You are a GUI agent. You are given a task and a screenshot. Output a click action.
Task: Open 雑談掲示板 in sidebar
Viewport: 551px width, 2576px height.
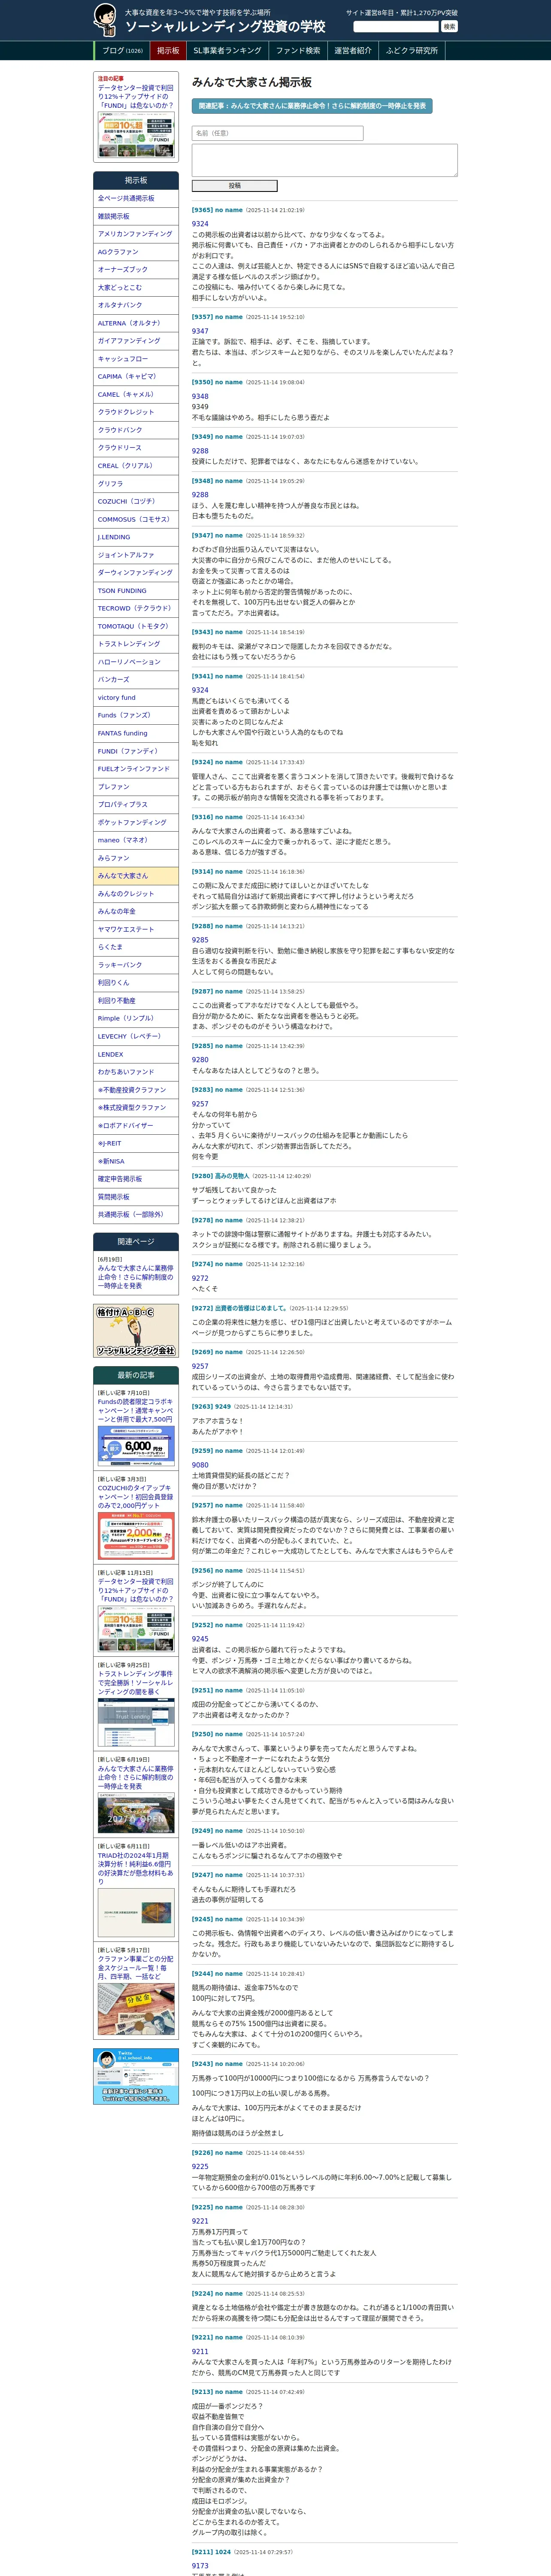pyautogui.click(x=136, y=217)
